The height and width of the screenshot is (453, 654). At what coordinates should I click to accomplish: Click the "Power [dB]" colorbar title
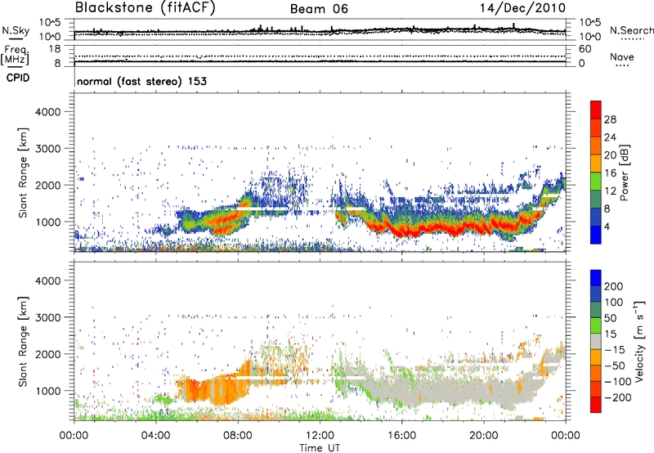click(624, 173)
